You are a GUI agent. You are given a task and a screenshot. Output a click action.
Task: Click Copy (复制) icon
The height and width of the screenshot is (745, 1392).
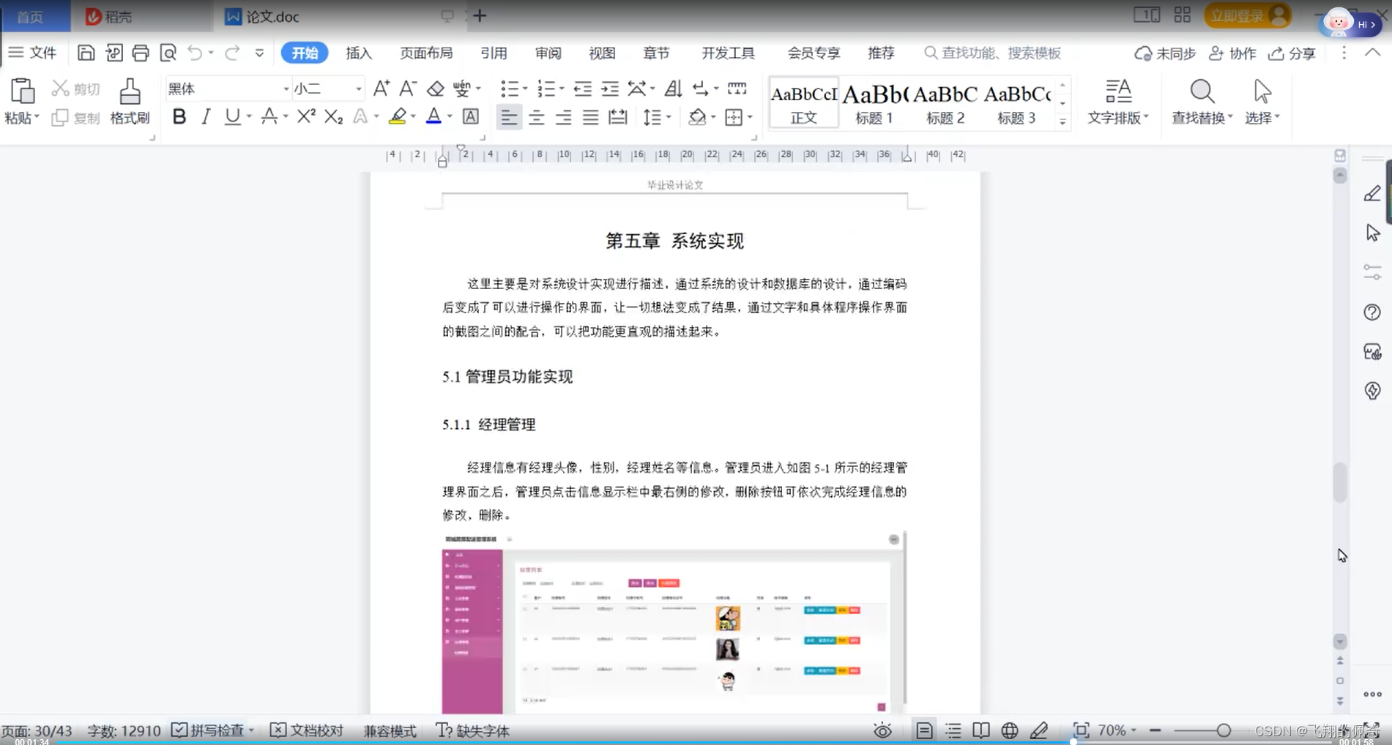60,118
